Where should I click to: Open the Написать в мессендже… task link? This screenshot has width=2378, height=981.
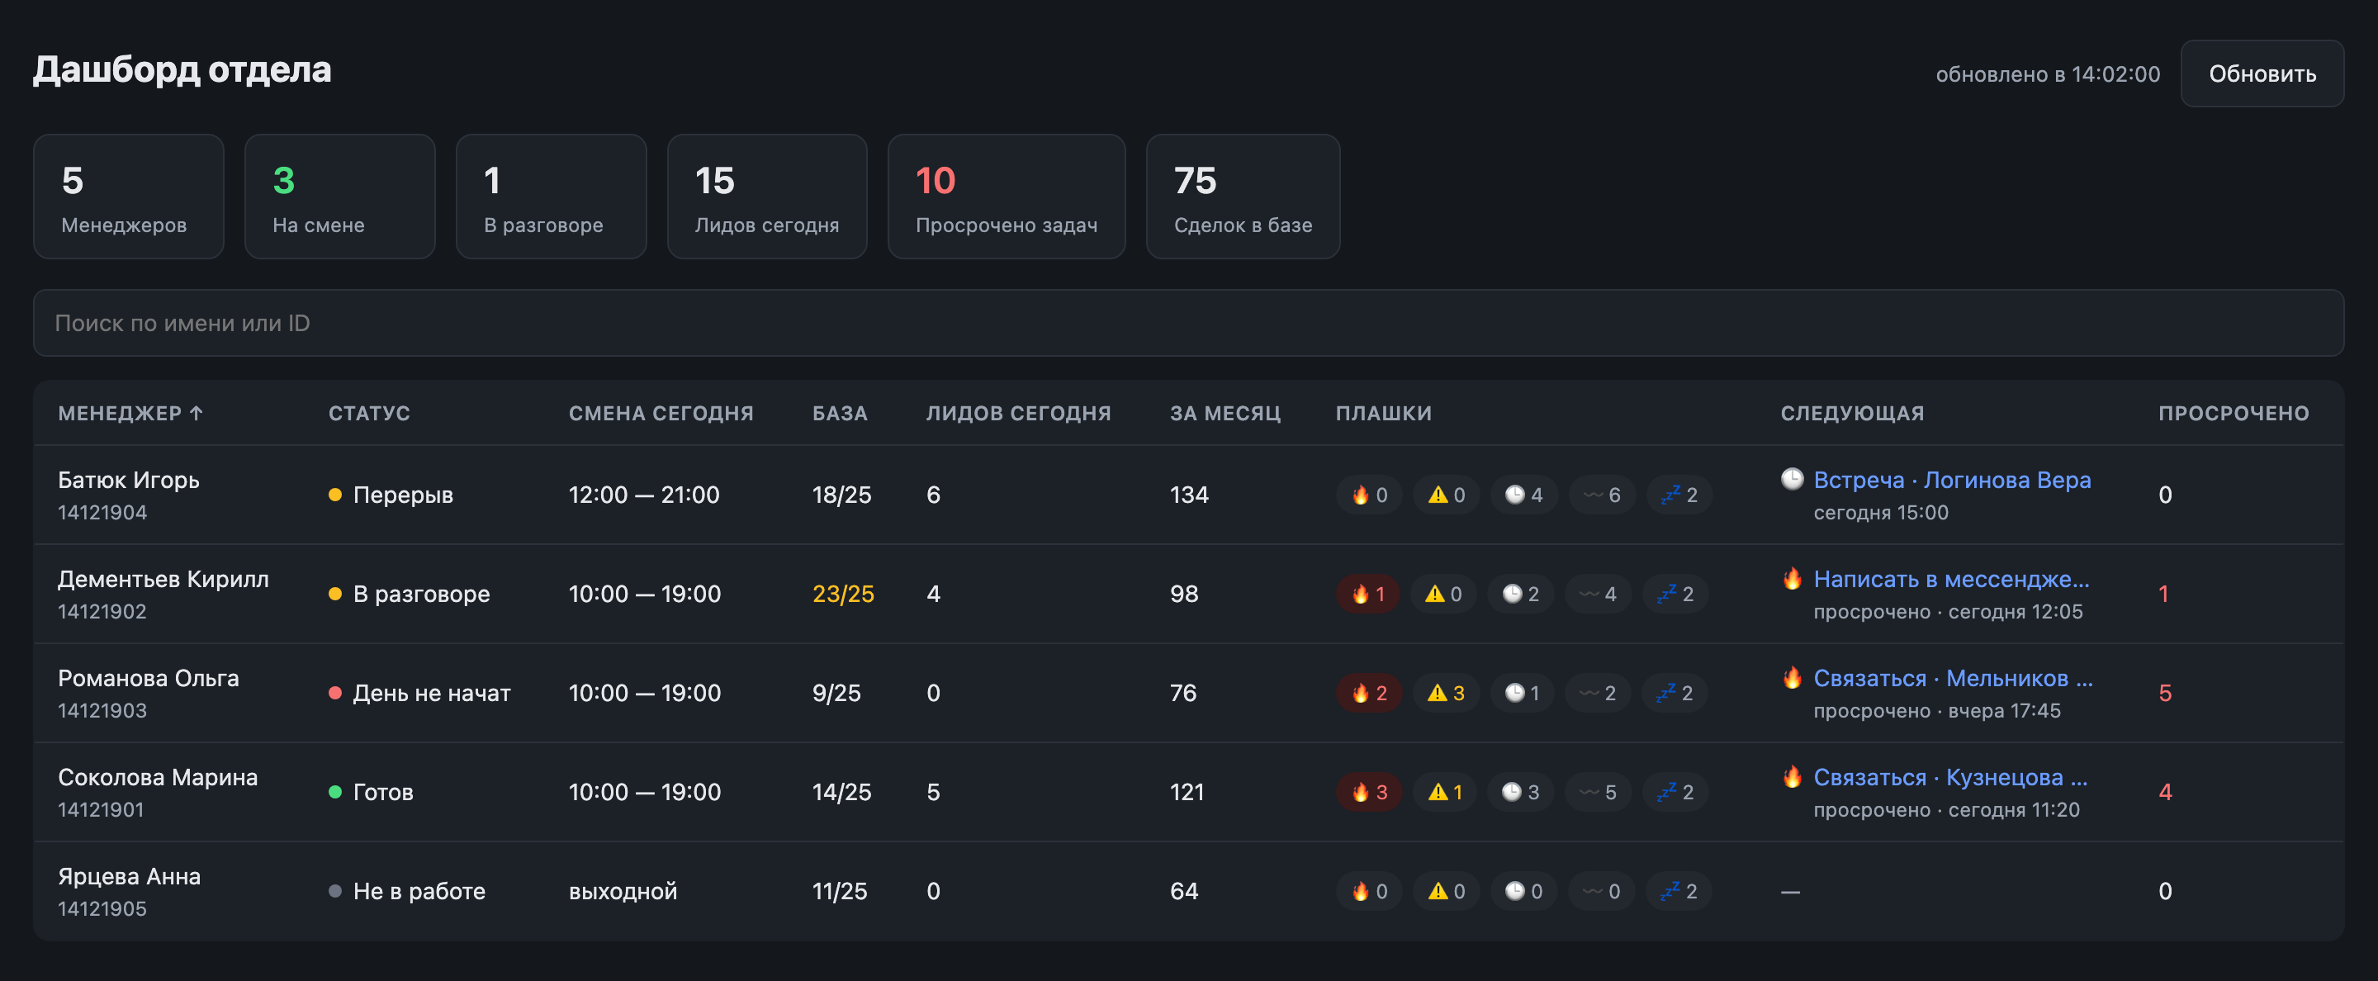1950,579
